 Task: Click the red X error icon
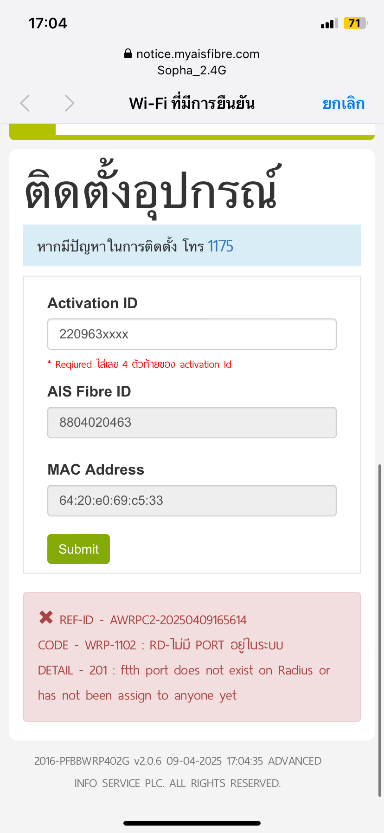point(46,617)
